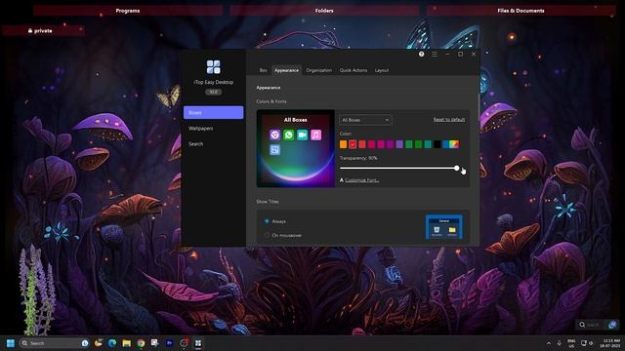Click the version badge under iTop Easy Desktop
The width and height of the screenshot is (625, 351).
[213, 92]
